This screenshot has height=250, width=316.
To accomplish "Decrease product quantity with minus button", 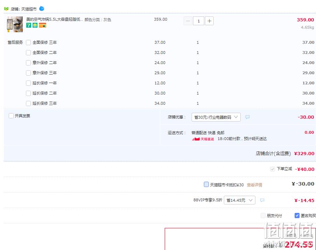I will 188,21.
